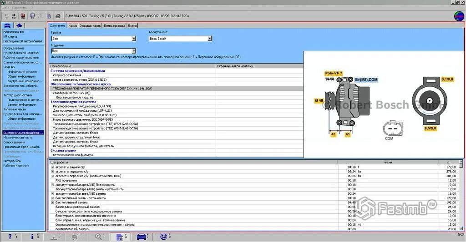Click the alternator diagram image
This screenshot has height=242, width=466.
point(383,104)
